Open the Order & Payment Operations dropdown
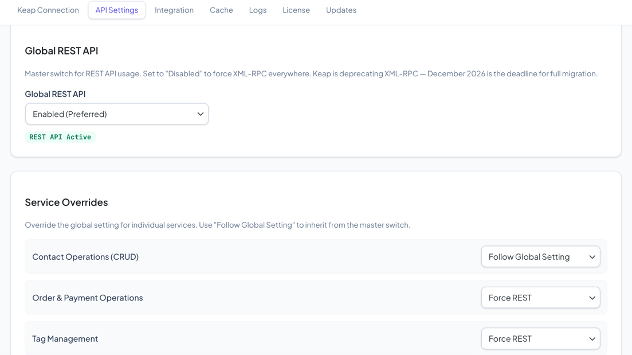Viewport: 632px width, 355px height. pos(540,297)
